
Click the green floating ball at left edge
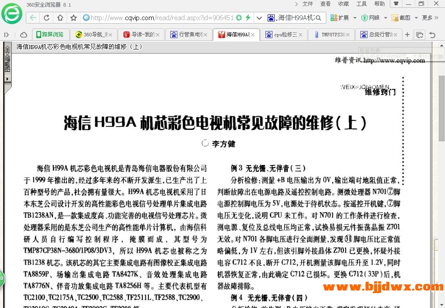click(x=2, y=278)
